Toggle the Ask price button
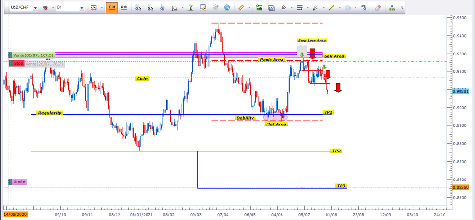The height and width of the screenshot is (220, 475). (x=124, y=8)
